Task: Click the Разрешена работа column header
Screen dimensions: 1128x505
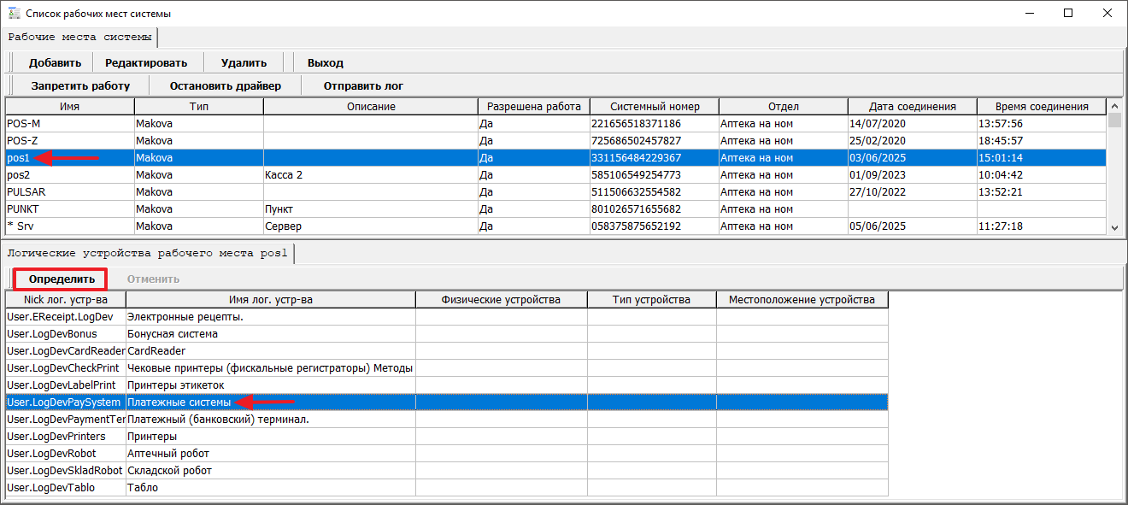Action: pyautogui.click(x=534, y=106)
